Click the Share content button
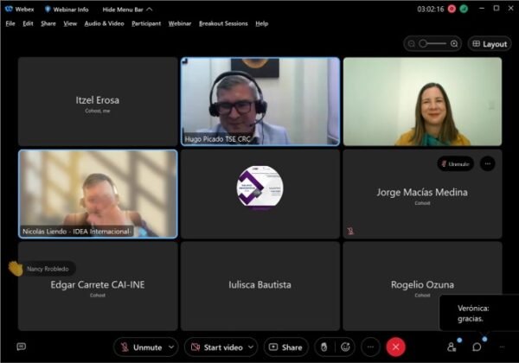The width and height of the screenshot is (519, 363). [x=286, y=347]
